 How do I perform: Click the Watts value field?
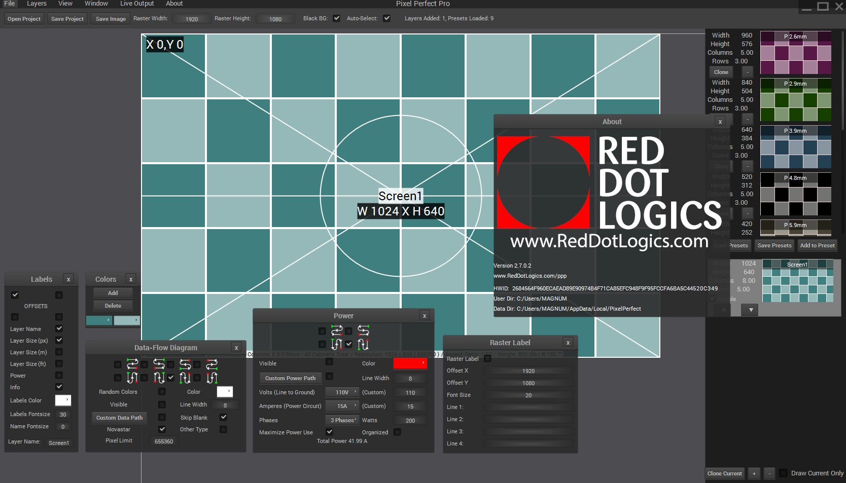[410, 420]
